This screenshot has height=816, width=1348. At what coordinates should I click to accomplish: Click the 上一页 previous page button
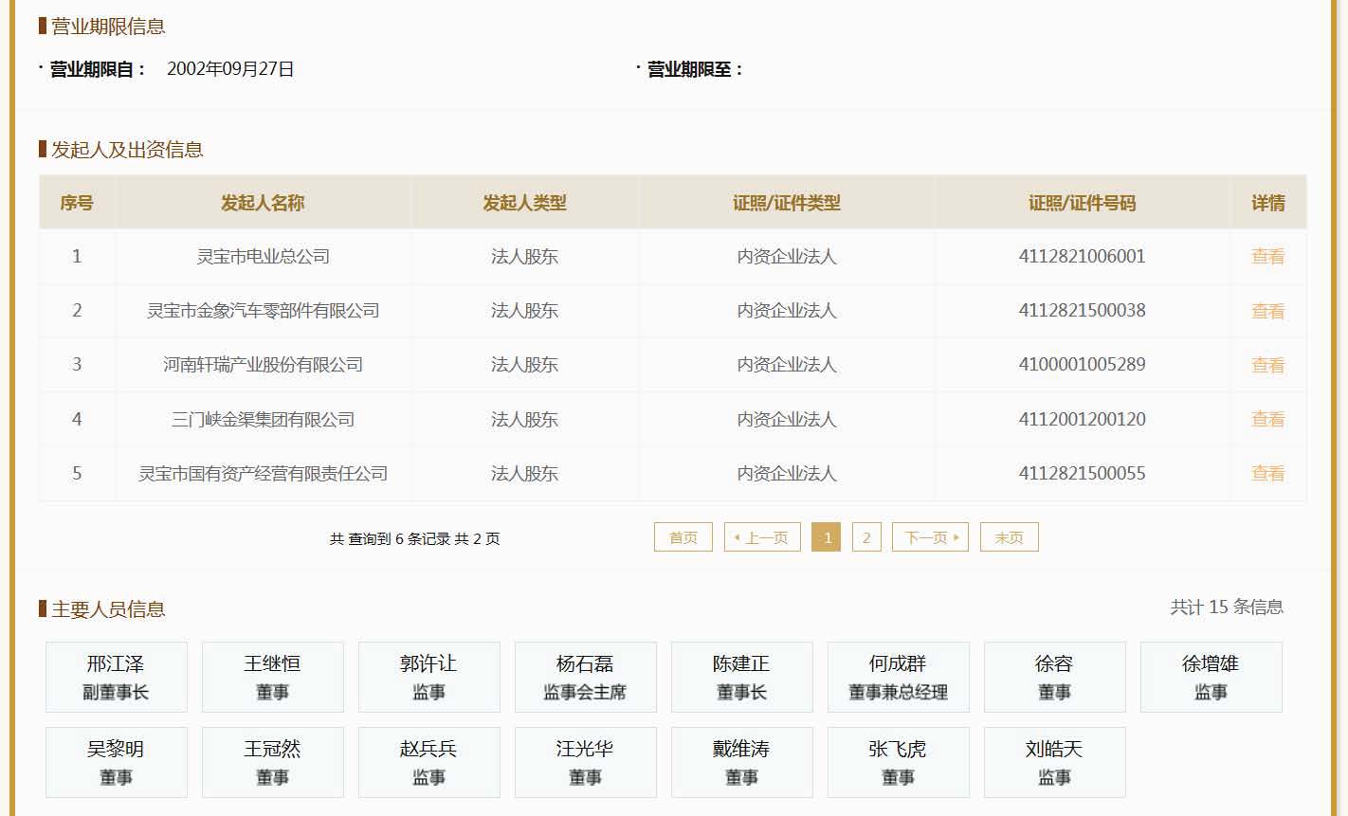coord(762,537)
